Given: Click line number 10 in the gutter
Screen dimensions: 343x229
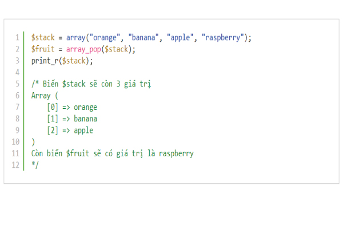Looking at the screenshot, I should tap(16, 142).
